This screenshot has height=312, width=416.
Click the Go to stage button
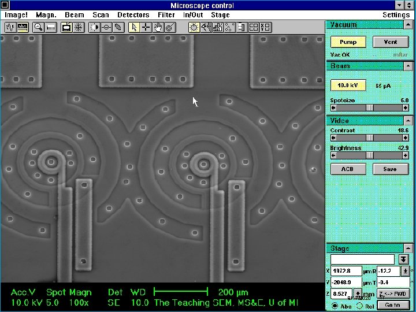coord(393,306)
